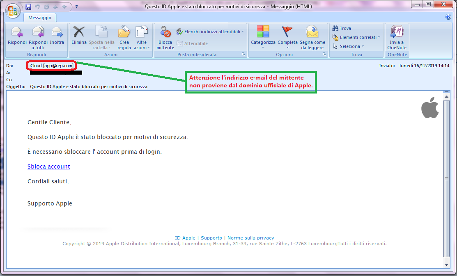Undo using the Quick Access toolbar arrow
The image size is (457, 276).
[x=37, y=7]
